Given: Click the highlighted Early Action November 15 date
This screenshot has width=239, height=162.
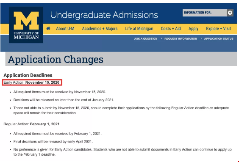Looking at the screenshot, I should coord(32,82).
